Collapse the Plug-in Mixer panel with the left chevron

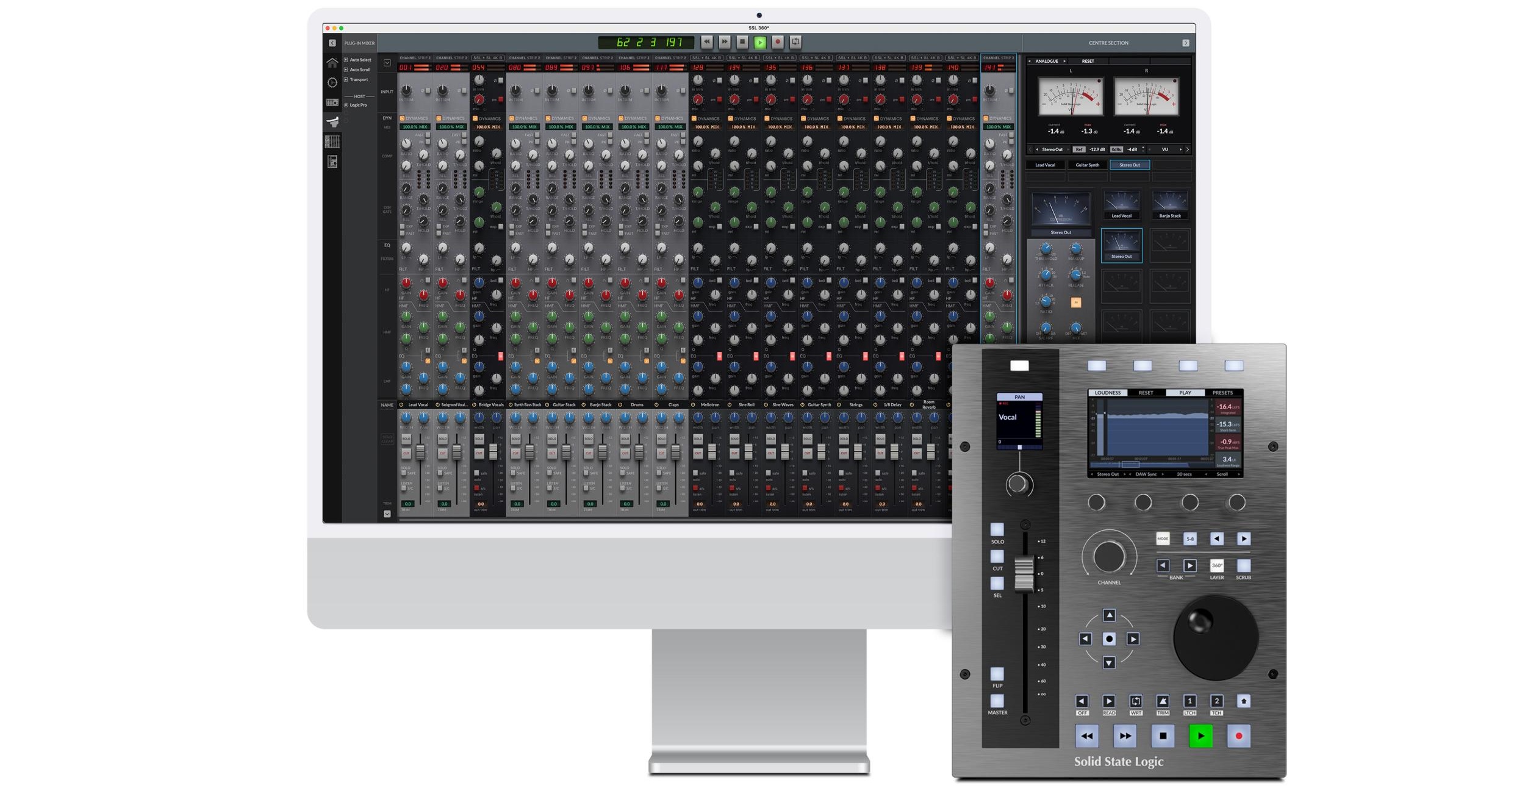tap(332, 43)
